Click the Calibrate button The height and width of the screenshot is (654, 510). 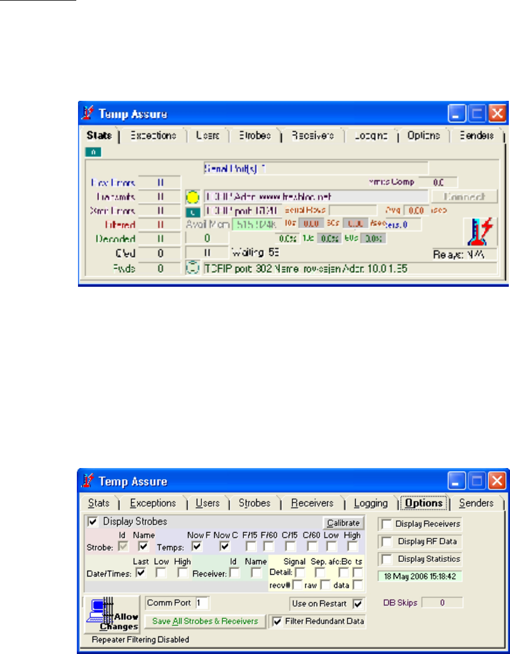pos(343,523)
